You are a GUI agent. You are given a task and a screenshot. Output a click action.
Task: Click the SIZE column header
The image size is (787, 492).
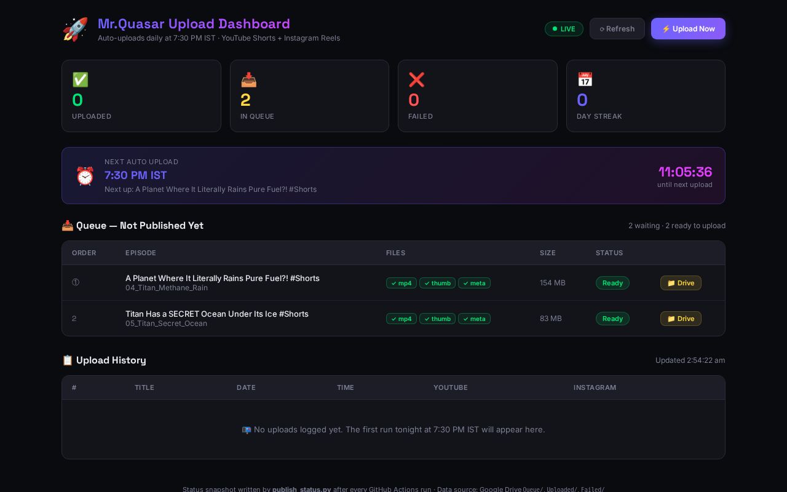coord(548,253)
